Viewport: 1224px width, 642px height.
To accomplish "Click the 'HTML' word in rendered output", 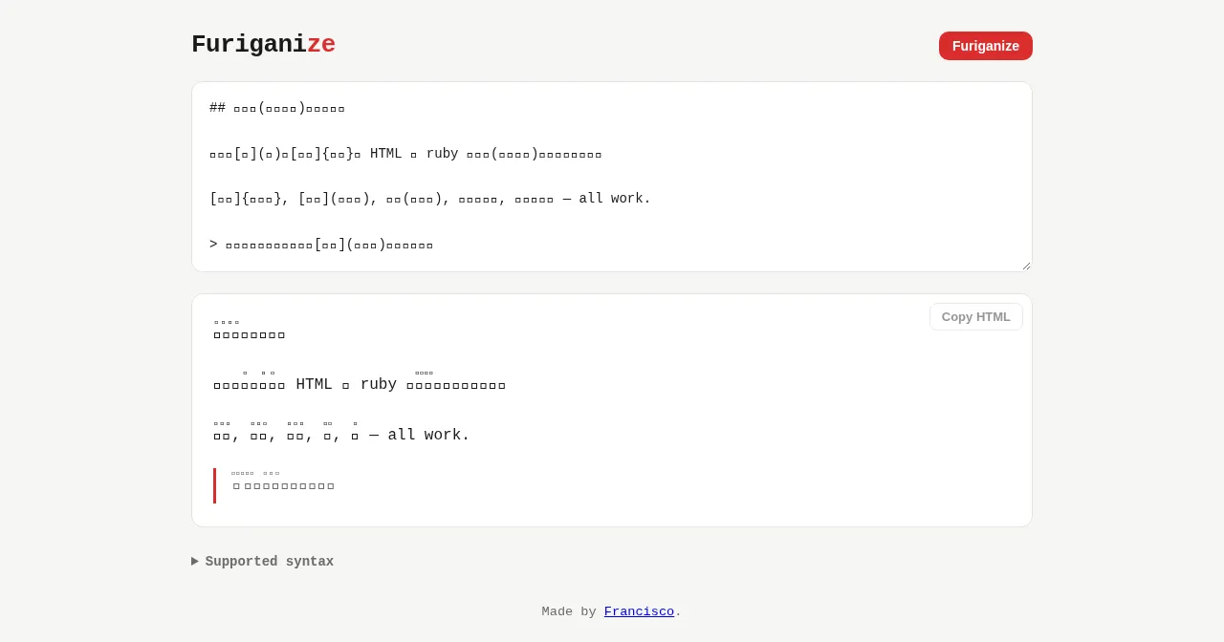I will [x=315, y=385].
